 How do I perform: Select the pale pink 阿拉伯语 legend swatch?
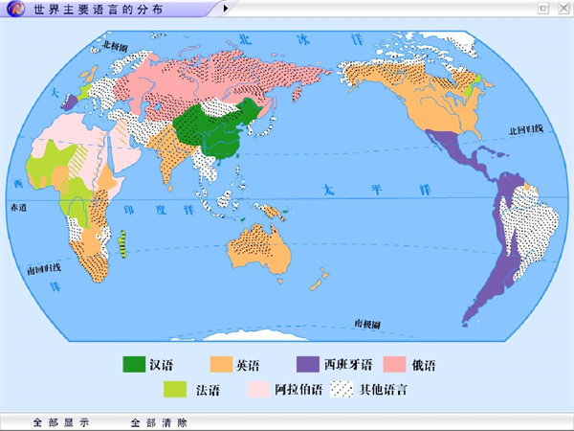pyautogui.click(x=258, y=390)
